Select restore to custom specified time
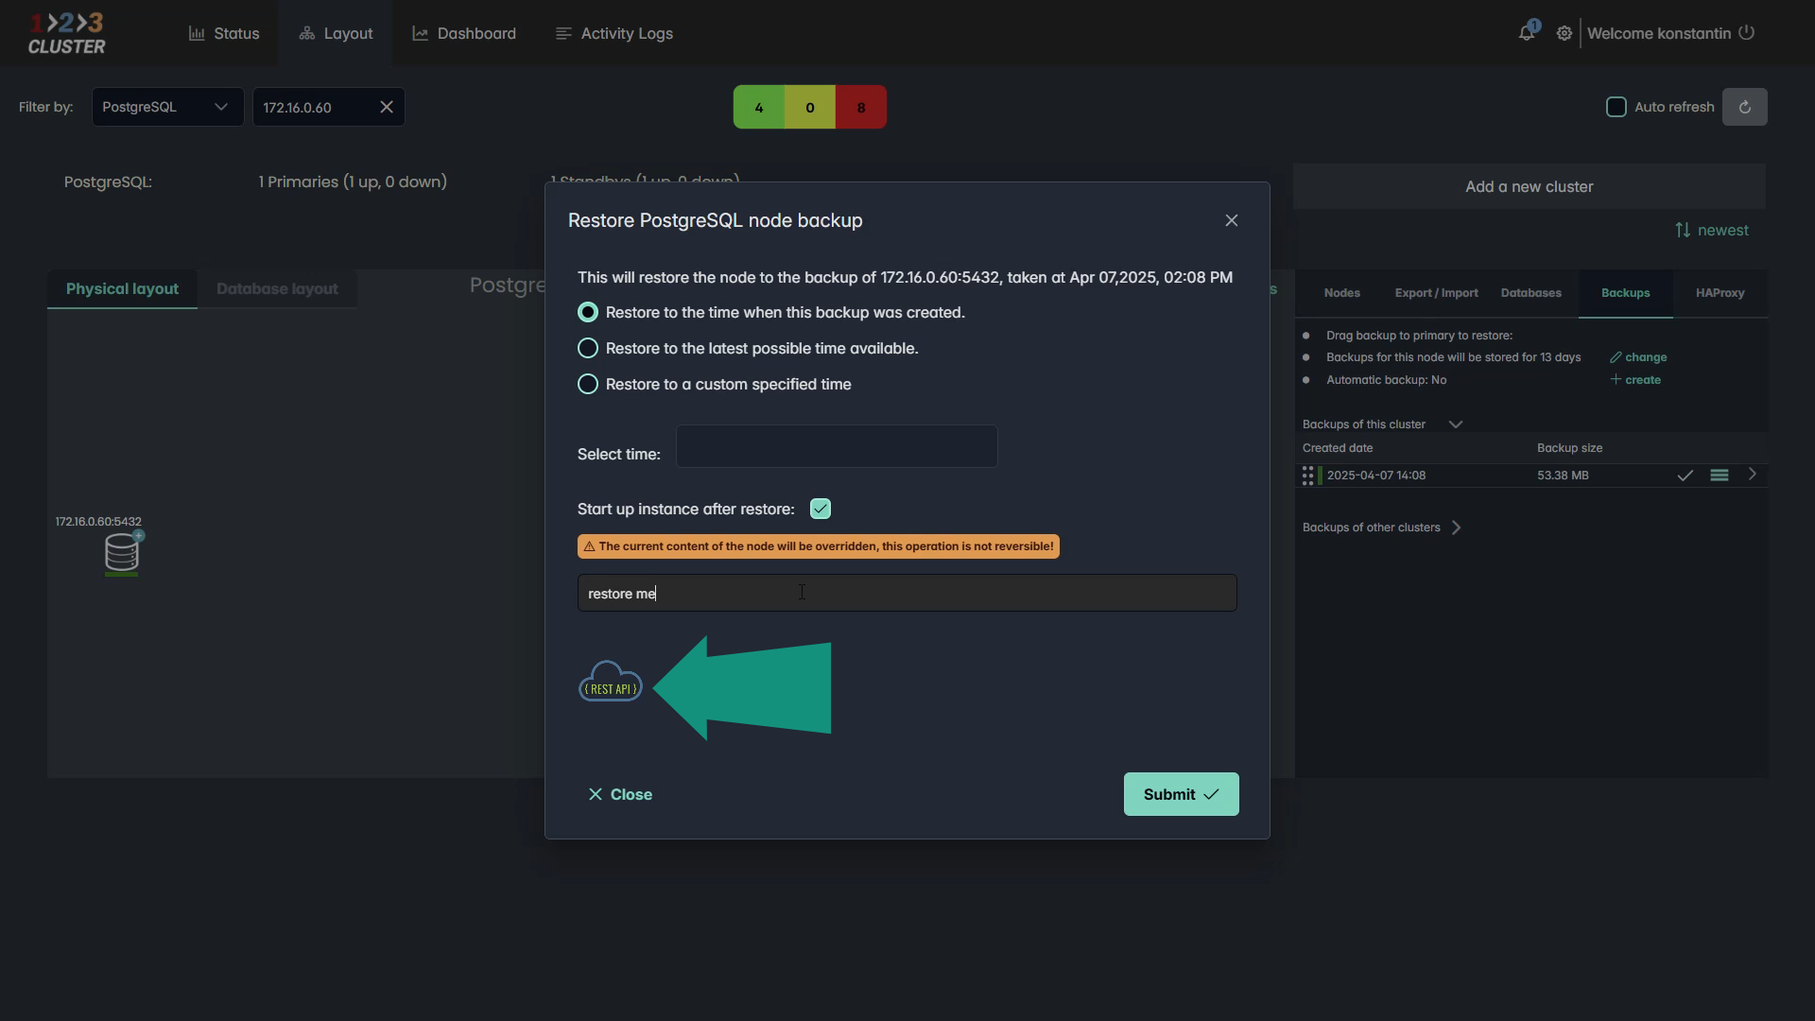The height and width of the screenshot is (1021, 1815). pyautogui.click(x=588, y=384)
